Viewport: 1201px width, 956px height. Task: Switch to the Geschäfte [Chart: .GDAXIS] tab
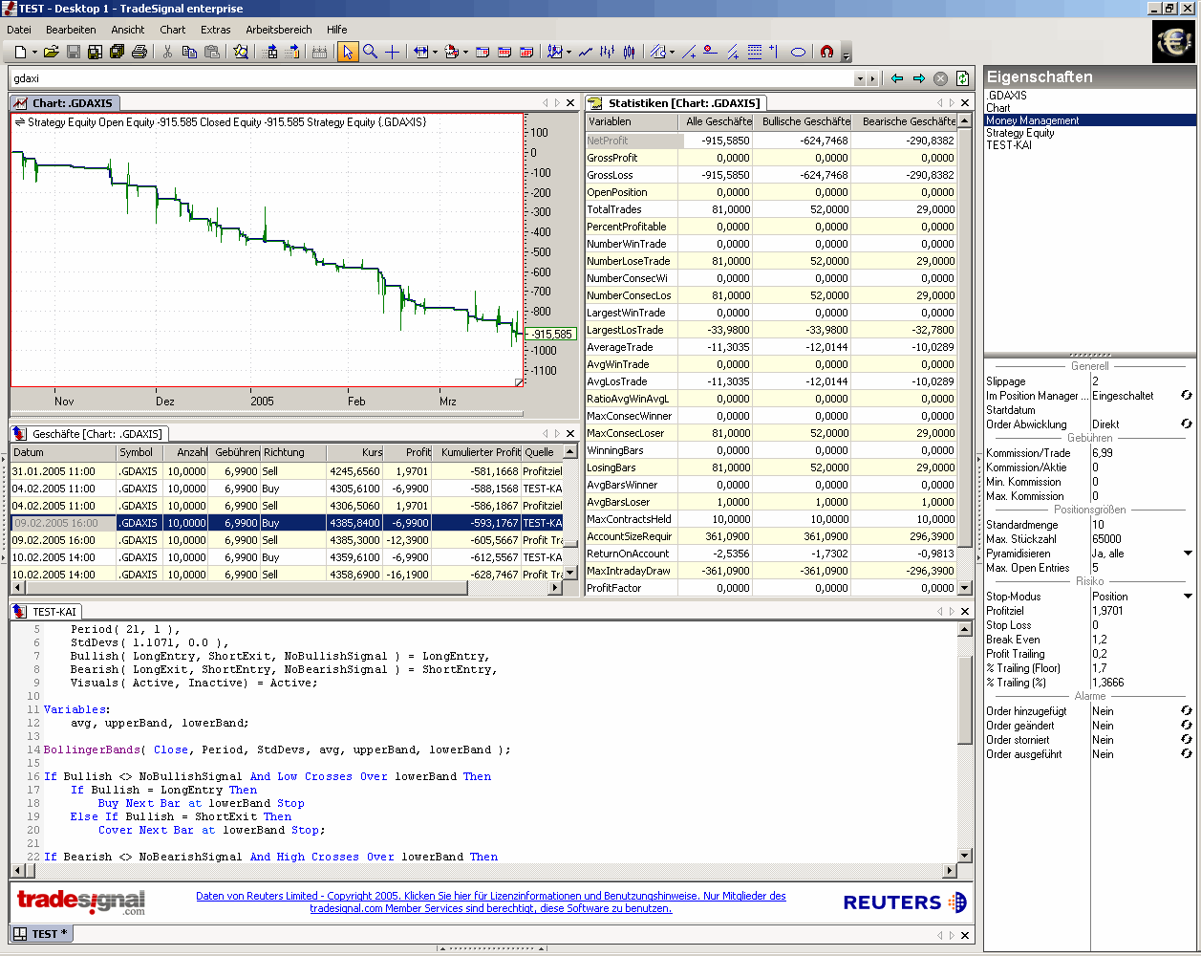point(91,433)
